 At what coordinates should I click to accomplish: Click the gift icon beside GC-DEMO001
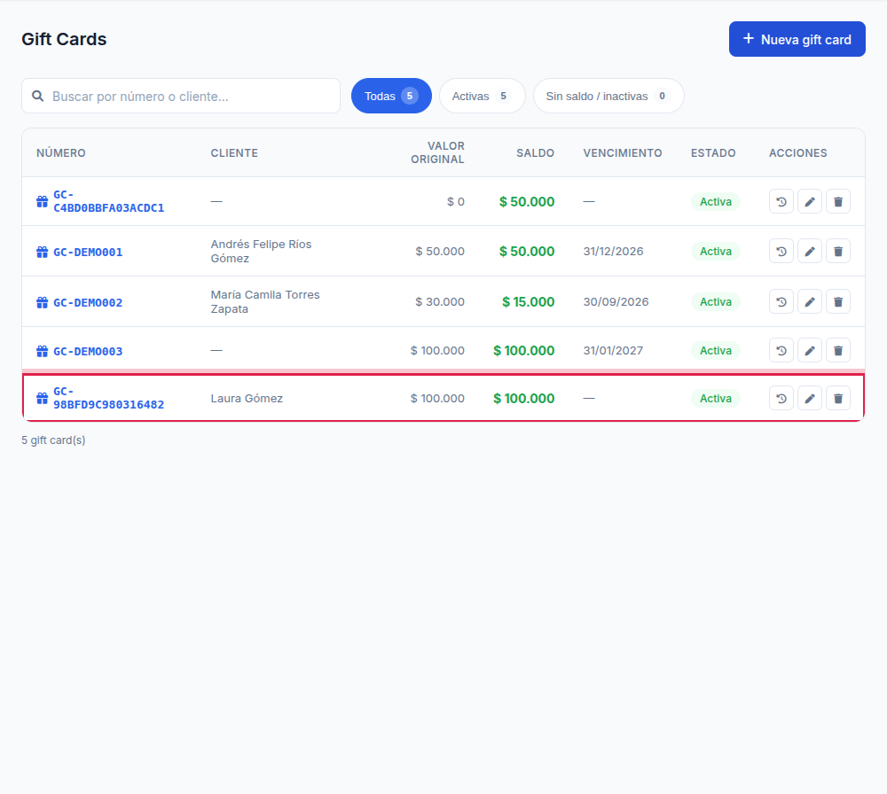tap(42, 252)
